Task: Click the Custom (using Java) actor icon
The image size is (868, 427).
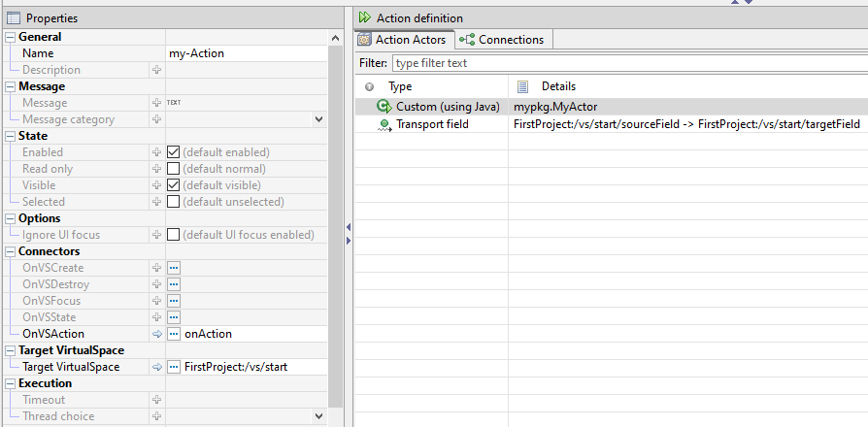Action: (384, 107)
